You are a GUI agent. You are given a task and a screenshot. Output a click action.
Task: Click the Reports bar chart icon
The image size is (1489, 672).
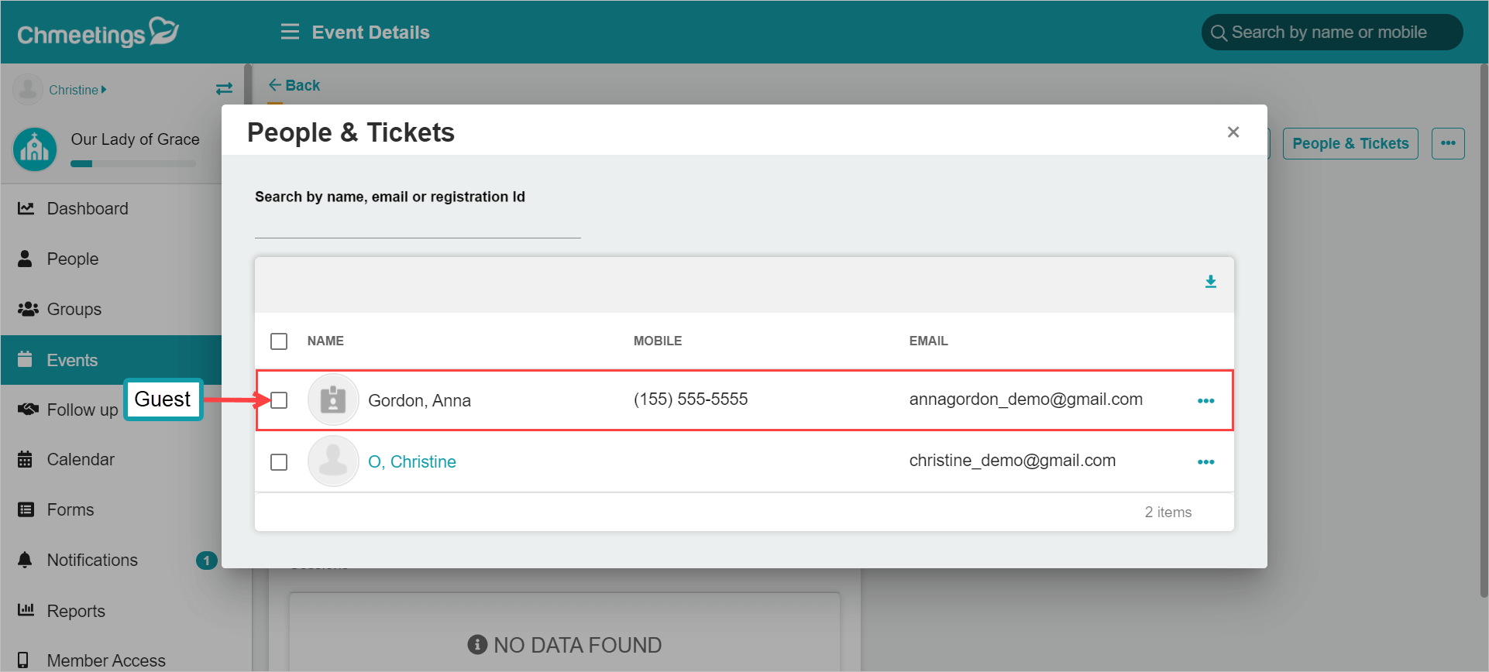click(x=26, y=610)
